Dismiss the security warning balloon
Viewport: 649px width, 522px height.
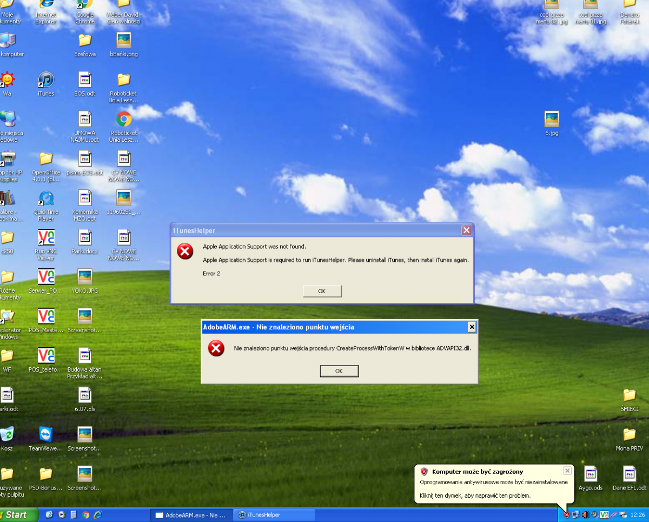[x=567, y=471]
